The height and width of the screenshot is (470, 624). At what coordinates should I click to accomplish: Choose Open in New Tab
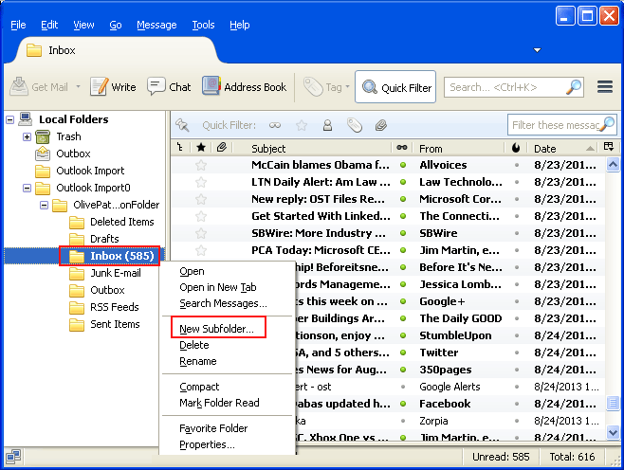click(x=218, y=287)
